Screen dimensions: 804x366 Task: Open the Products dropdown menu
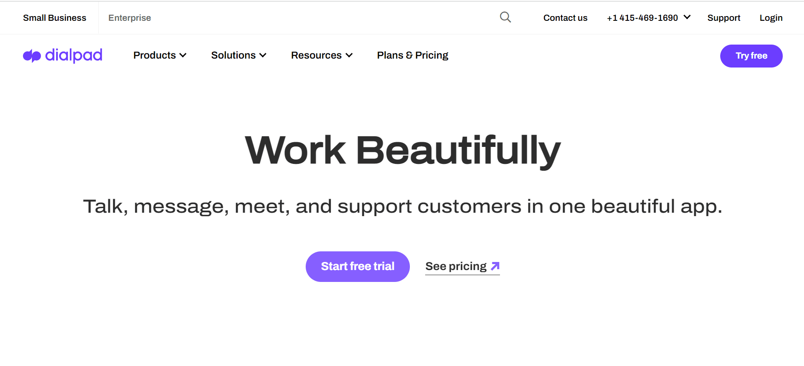160,55
